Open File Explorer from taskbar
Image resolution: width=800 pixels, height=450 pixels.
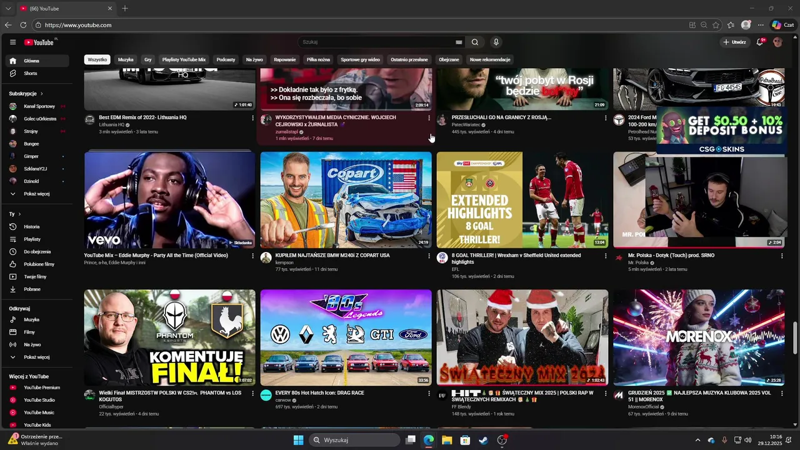coord(447,440)
